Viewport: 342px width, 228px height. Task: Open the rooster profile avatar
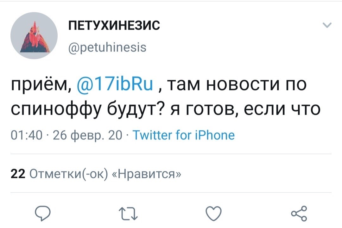[x=34, y=36]
